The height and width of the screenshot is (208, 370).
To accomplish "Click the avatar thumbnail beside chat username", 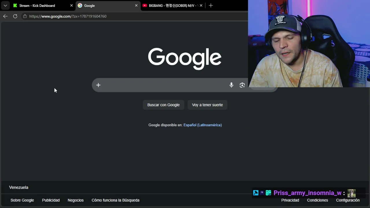I will [x=351, y=193].
